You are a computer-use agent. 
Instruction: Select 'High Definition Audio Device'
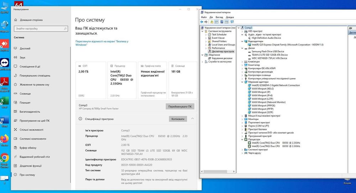tap(266, 38)
